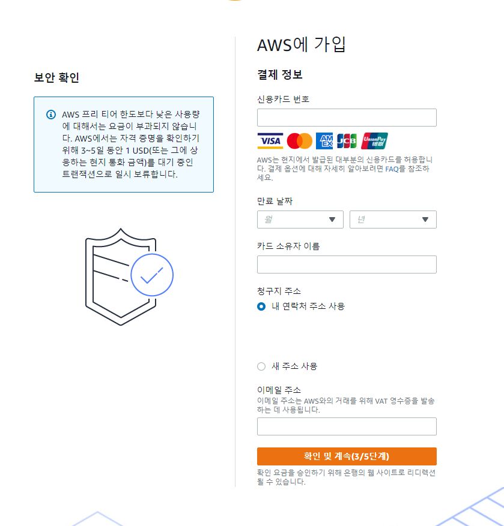Viewport: 504px width, 526px height.
Task: Open the 년 expiration year dropdown
Action: click(x=393, y=220)
